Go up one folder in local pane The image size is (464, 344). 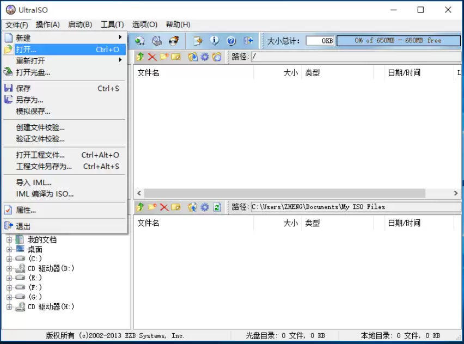[141, 207]
